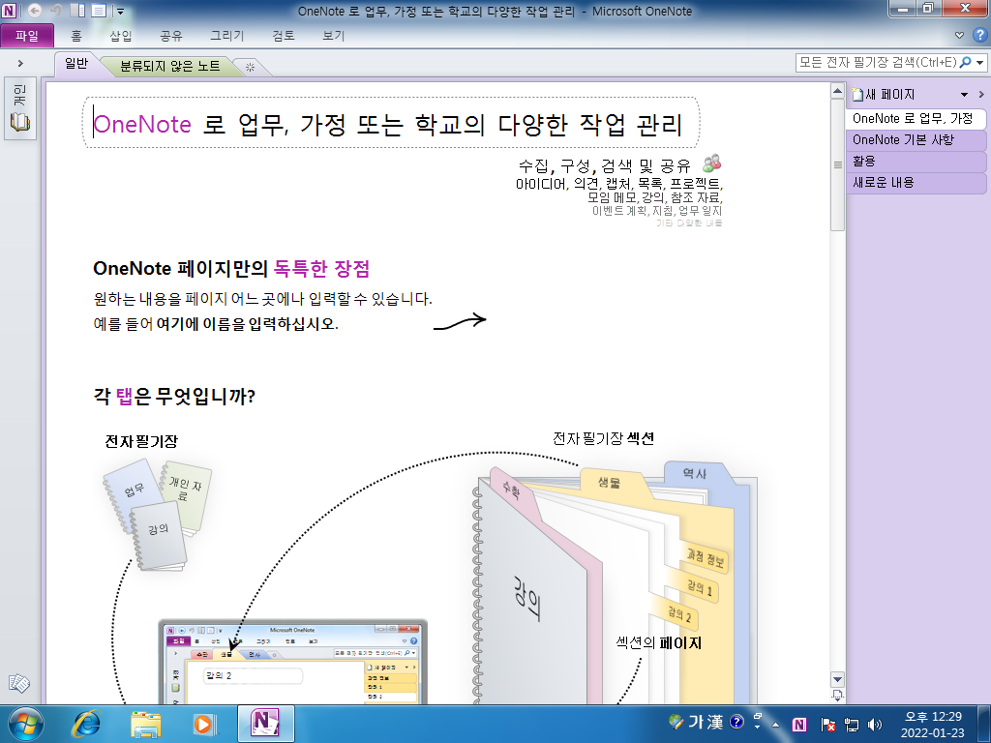991x743 pixels.
Task: Toggle Hanja conversion 漢 button
Action: 715,722
